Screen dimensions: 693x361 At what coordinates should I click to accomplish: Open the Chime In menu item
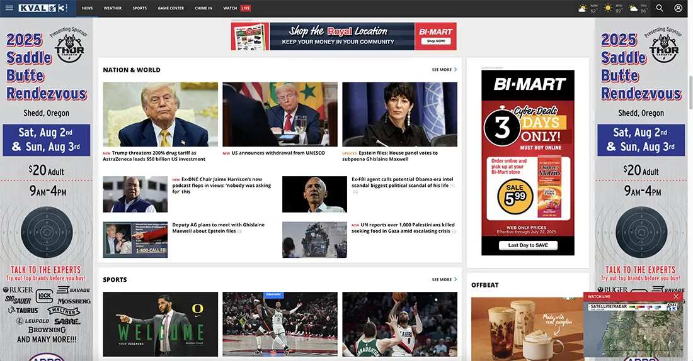pos(203,8)
